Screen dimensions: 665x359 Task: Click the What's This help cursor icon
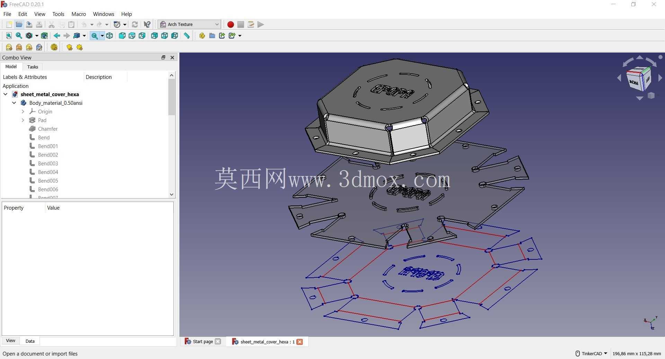pos(147,25)
